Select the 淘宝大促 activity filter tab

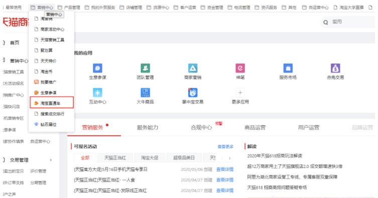click(x=150, y=158)
